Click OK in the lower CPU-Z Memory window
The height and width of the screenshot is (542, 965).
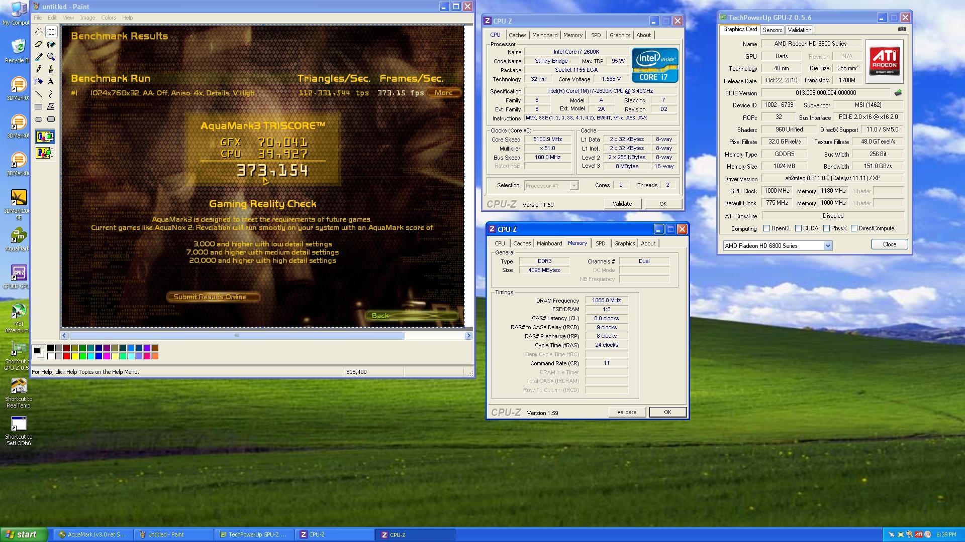pos(667,412)
